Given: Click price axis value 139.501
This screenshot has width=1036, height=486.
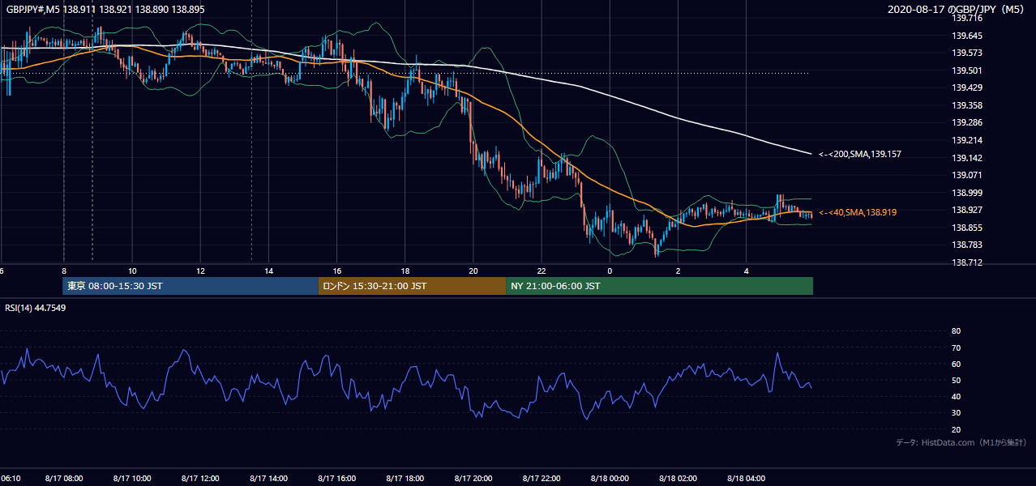Looking at the screenshot, I should tap(967, 70).
